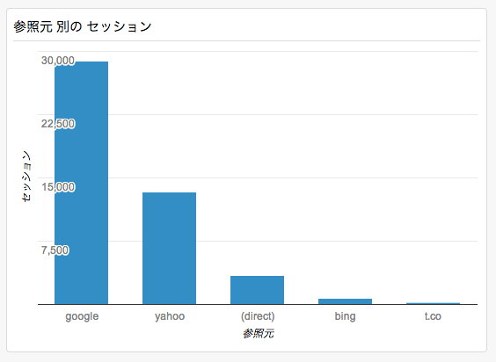Click the 22,500 y-axis label
This screenshot has height=362, width=496.
[58, 124]
